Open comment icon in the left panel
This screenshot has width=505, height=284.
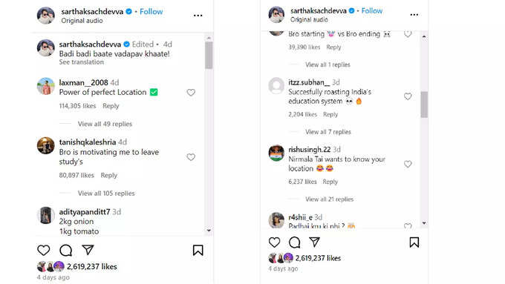[65, 250]
